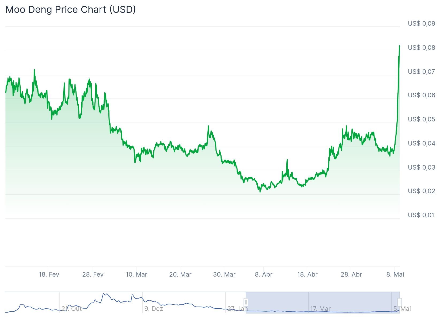The height and width of the screenshot is (321, 440).
Task: Click the 18. Fev date label
Action: tap(49, 274)
